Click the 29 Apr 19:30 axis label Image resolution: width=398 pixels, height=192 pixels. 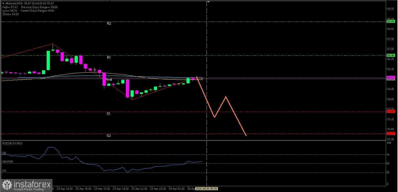[121, 189]
